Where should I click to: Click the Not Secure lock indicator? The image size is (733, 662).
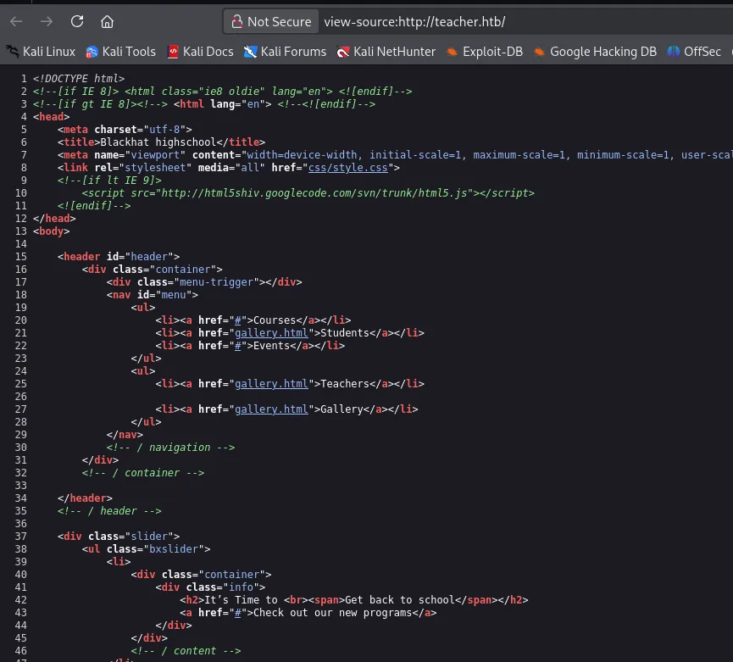(x=271, y=21)
